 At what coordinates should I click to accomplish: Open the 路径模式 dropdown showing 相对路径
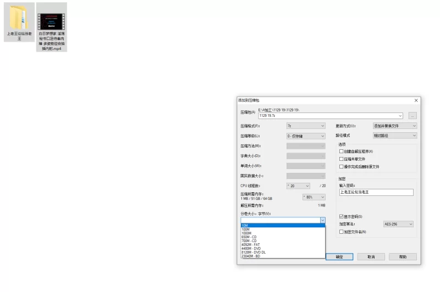point(394,136)
